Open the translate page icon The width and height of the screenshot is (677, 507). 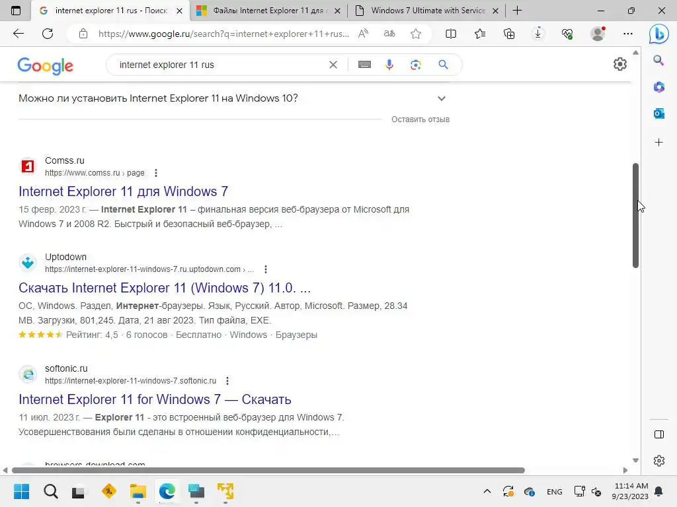tap(389, 34)
